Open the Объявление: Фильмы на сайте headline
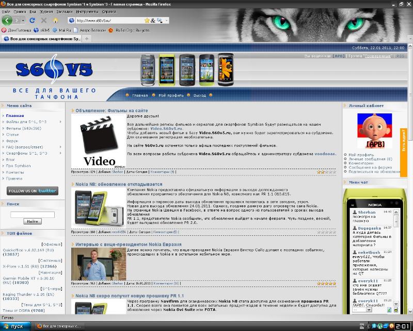 click(x=112, y=111)
